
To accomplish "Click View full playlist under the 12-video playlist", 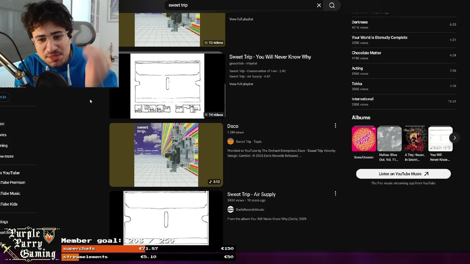I will click(x=241, y=19).
